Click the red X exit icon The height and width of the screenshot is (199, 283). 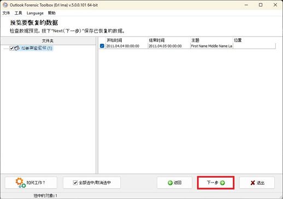tap(253, 183)
